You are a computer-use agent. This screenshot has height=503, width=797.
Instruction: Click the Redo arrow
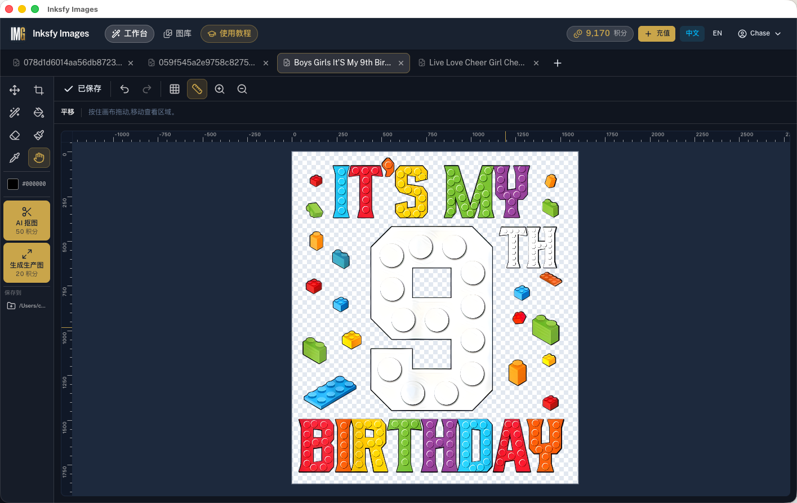coord(147,89)
